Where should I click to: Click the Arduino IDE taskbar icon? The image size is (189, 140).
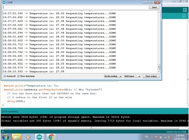[39, 137]
